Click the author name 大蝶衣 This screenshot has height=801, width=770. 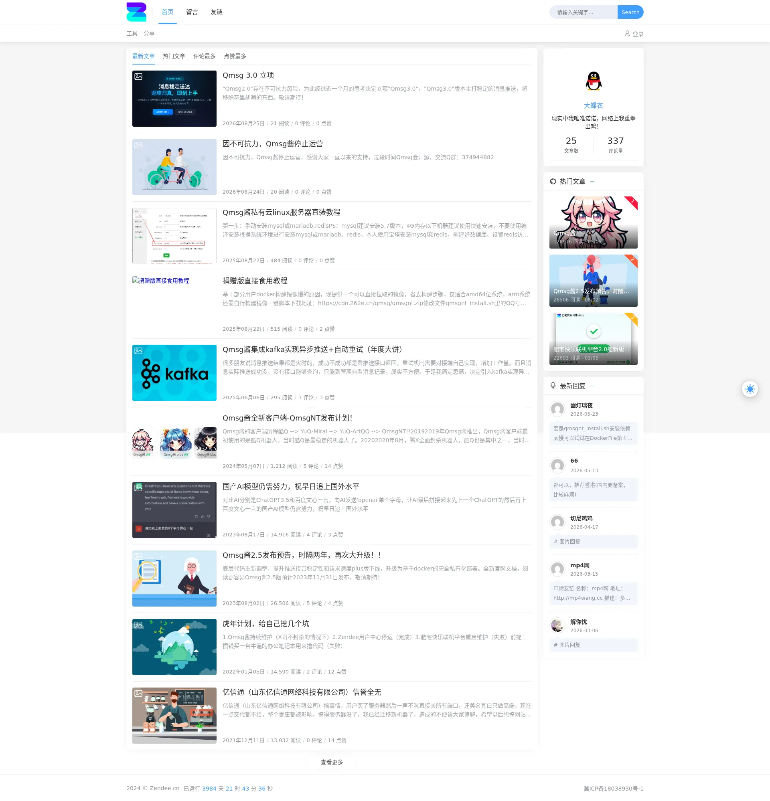593,105
